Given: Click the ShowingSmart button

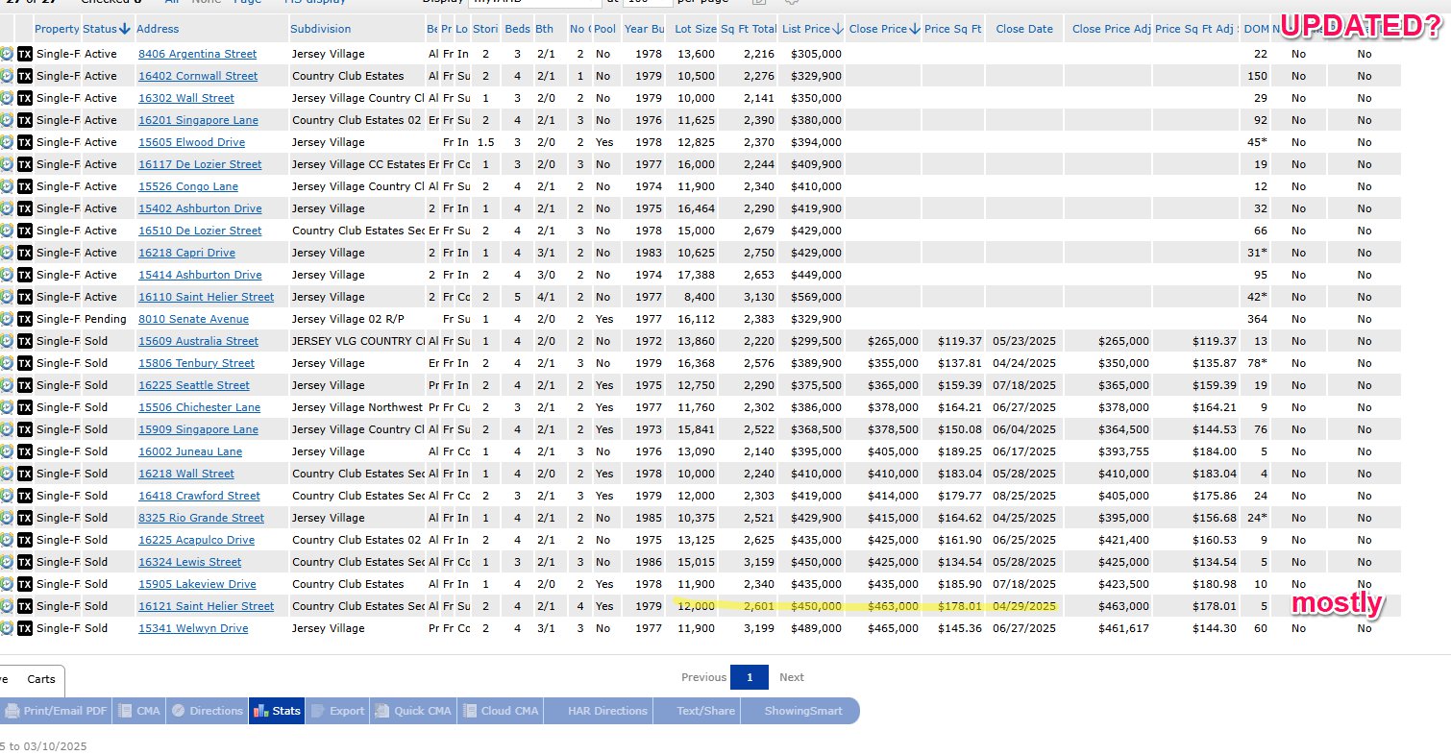Looking at the screenshot, I should click(x=802, y=711).
